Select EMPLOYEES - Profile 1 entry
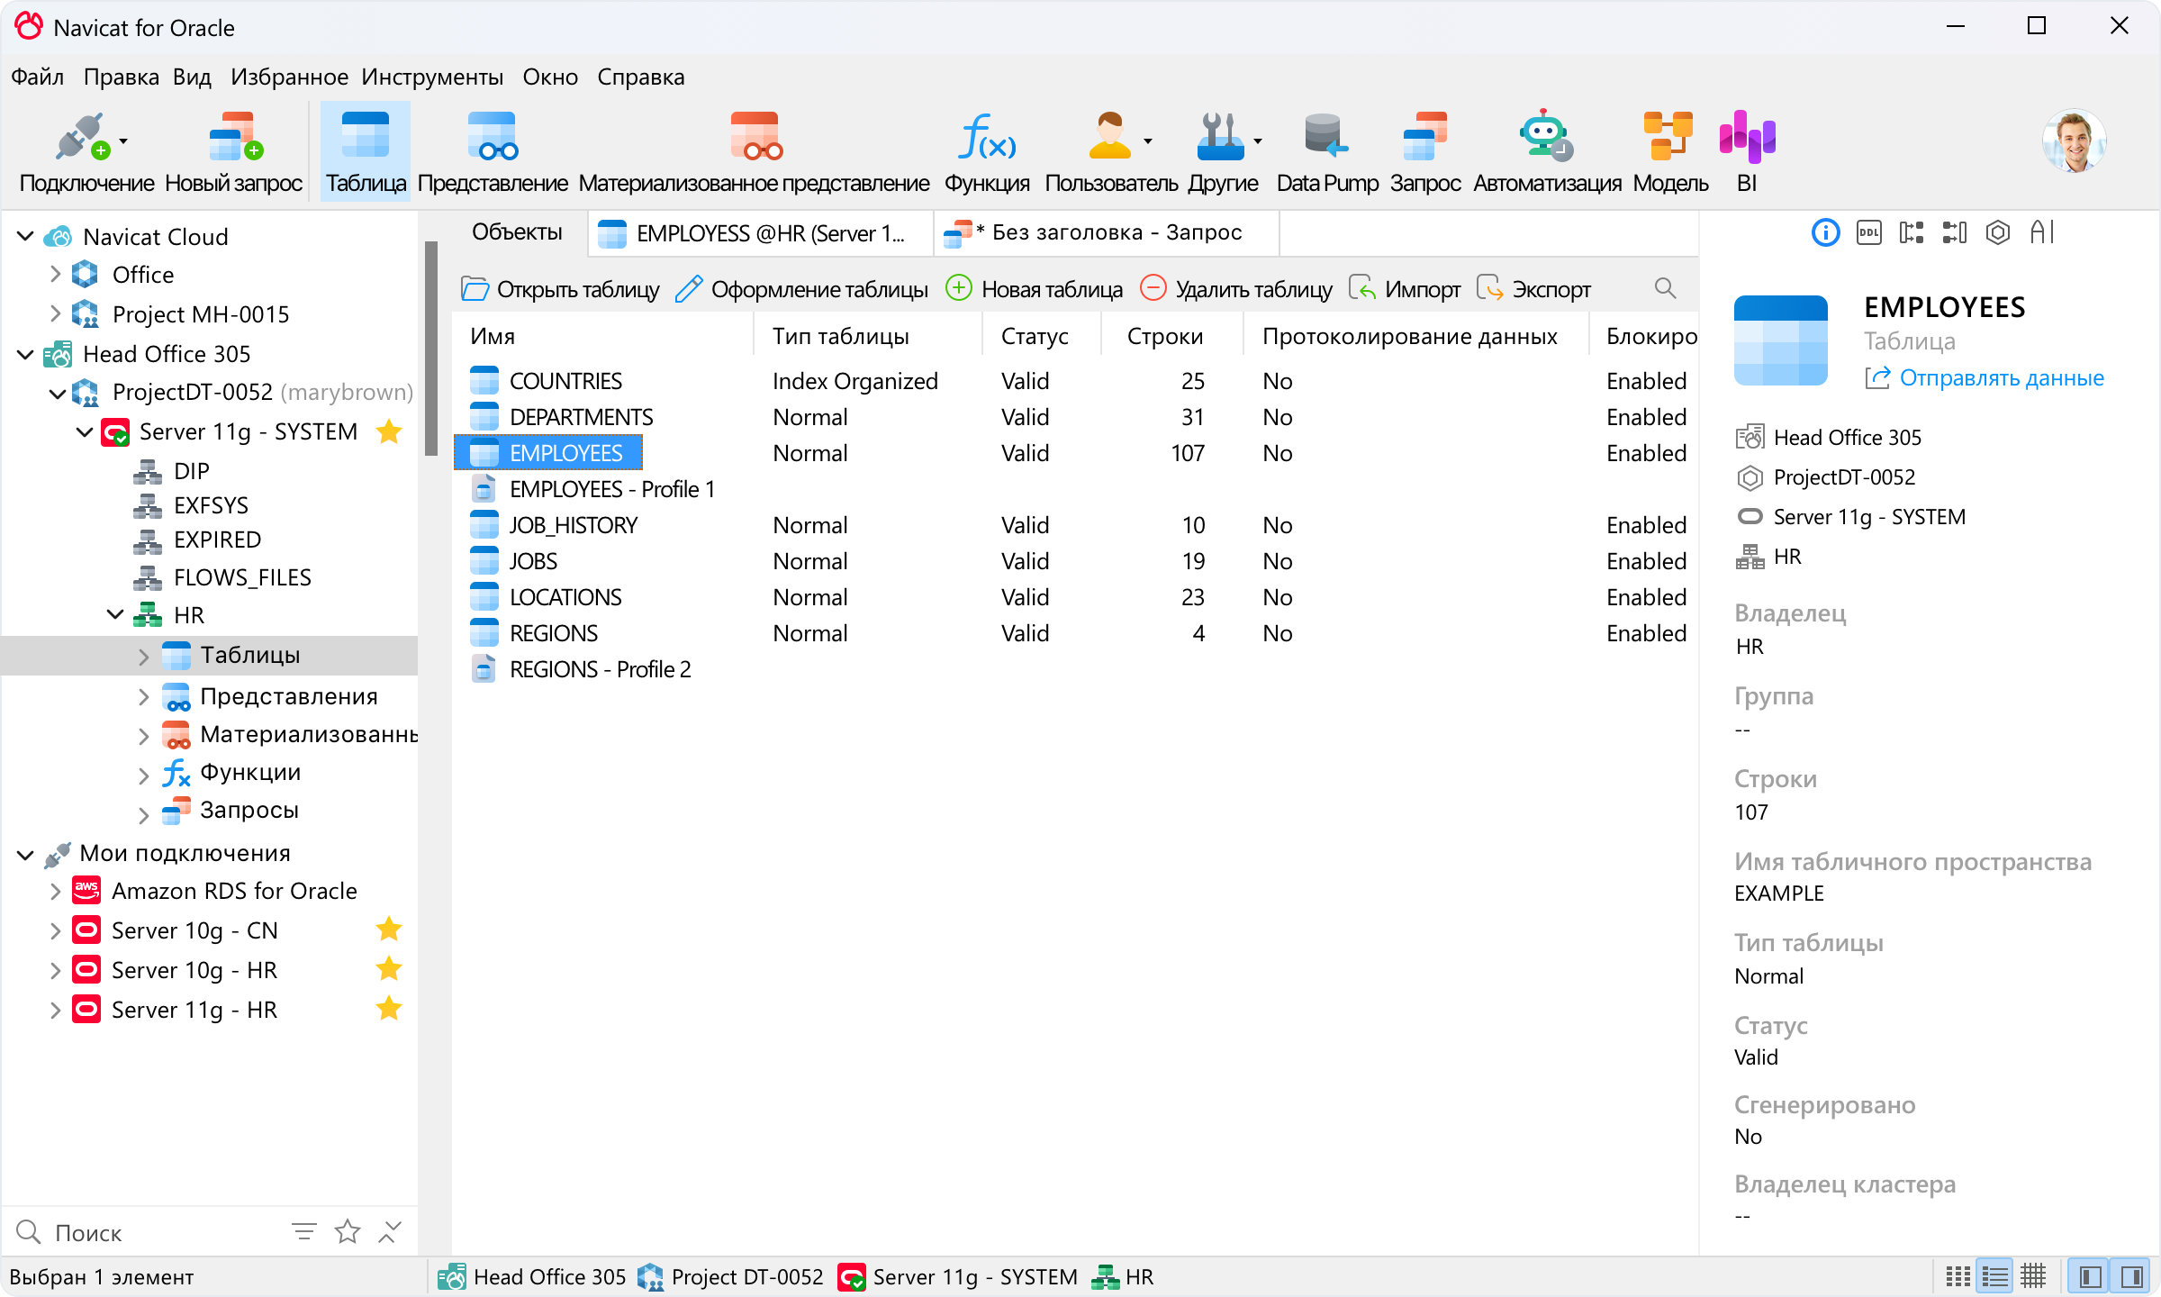 click(x=612, y=489)
